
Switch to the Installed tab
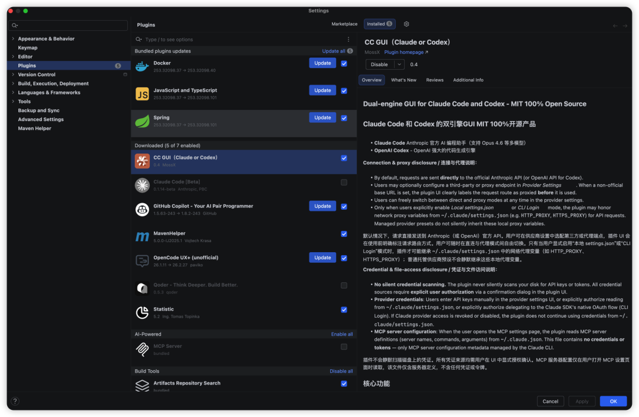(x=379, y=24)
